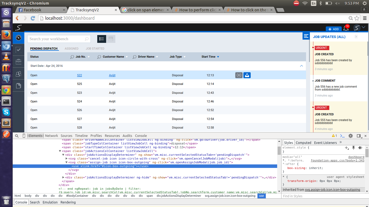Click search icon beside Customer Name header
369x207 pixels.
tap(99, 57)
